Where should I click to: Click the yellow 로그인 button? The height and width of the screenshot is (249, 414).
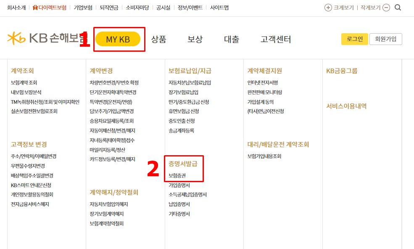pos(354,39)
